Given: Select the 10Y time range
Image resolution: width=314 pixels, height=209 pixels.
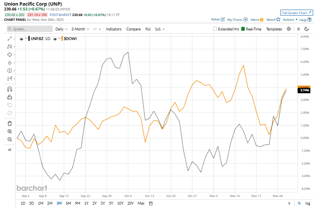Looking at the screenshot, I should (120, 203).
